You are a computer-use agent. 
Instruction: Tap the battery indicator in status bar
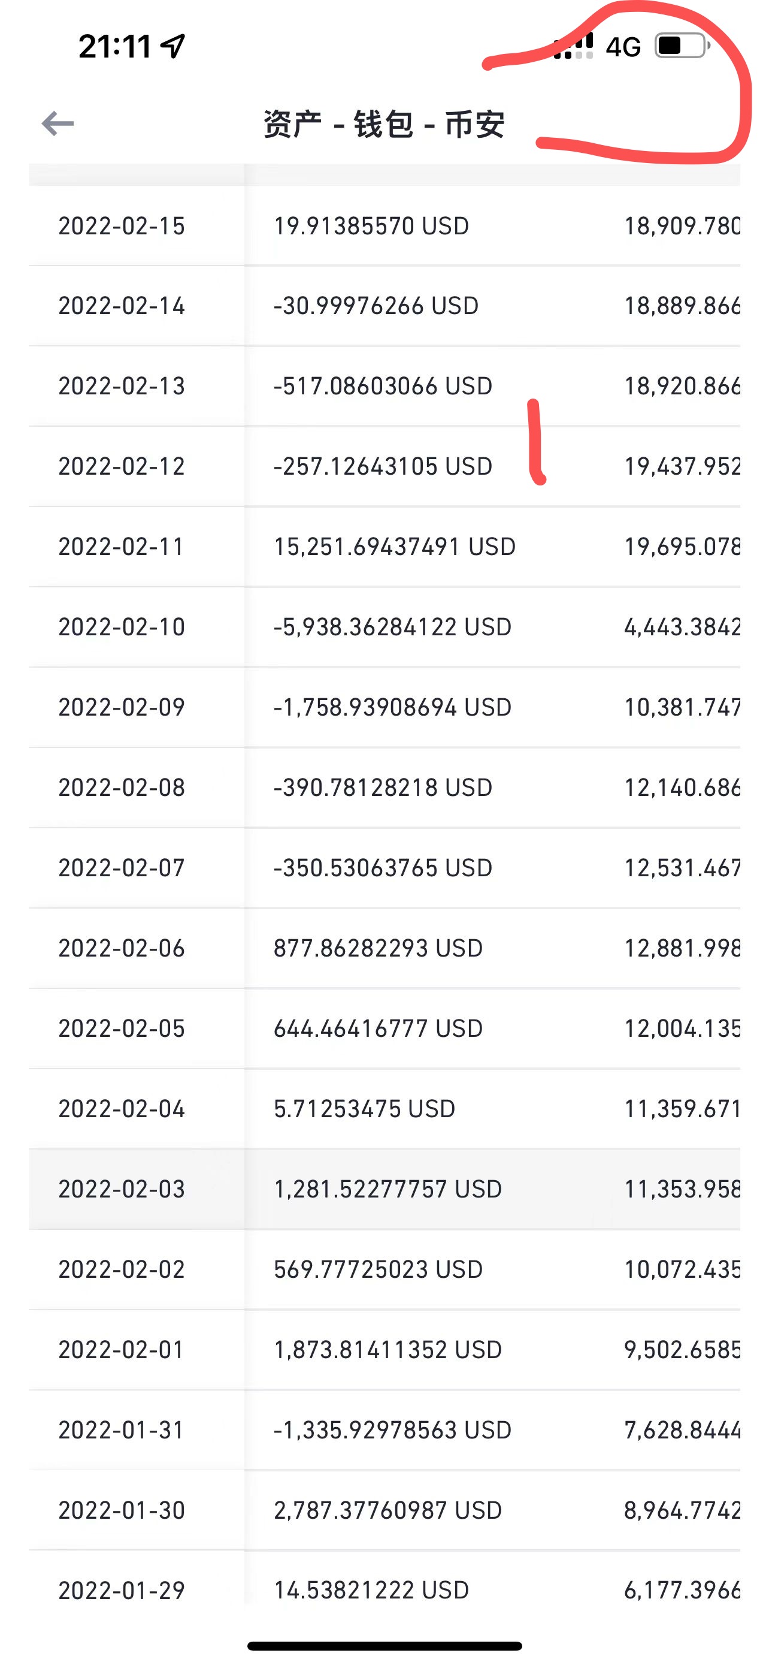pyautogui.click(x=683, y=46)
